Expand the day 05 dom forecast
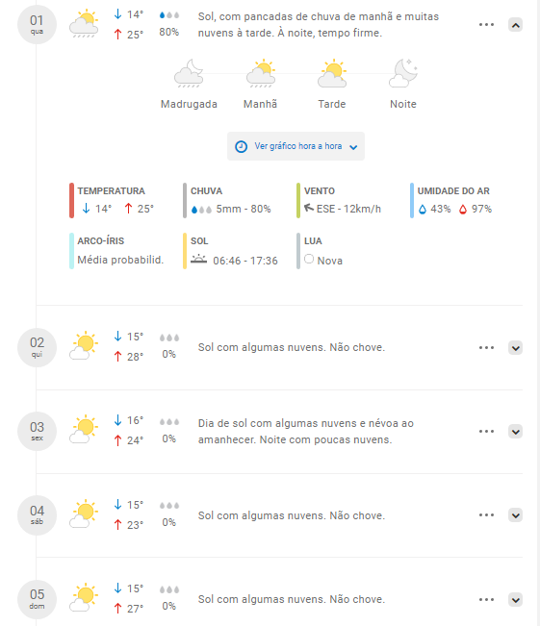540x626 pixels. tap(516, 600)
